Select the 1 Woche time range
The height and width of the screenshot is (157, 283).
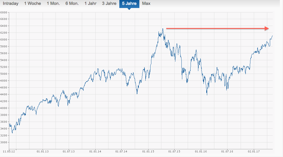[x=32, y=4]
